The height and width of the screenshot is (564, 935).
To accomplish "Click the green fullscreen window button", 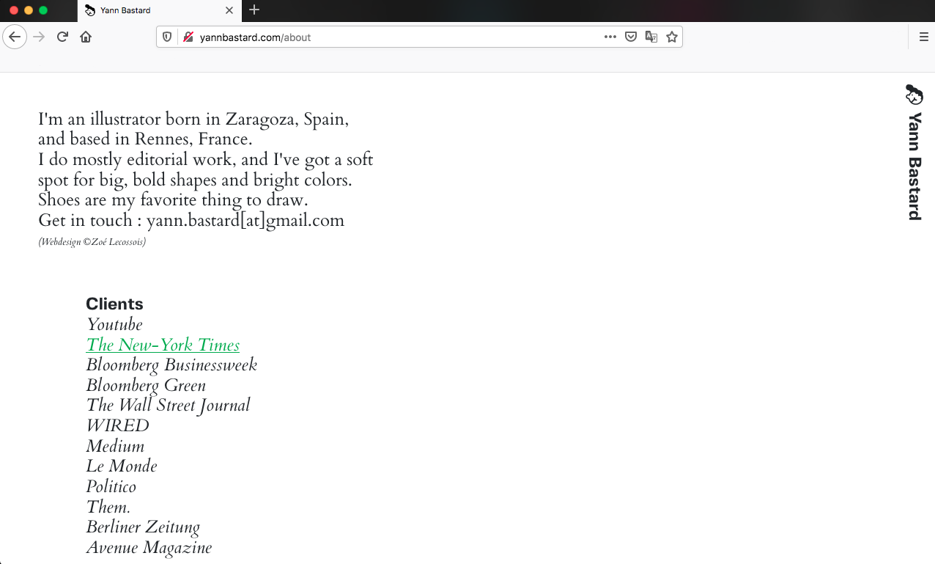I will 43,10.
